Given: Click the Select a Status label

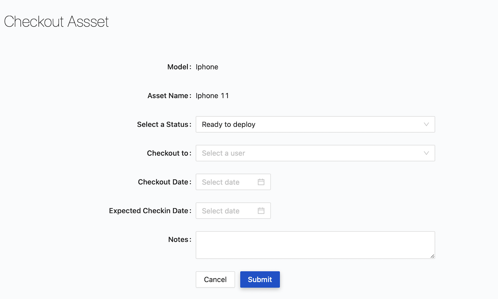Looking at the screenshot, I should tap(164, 125).
